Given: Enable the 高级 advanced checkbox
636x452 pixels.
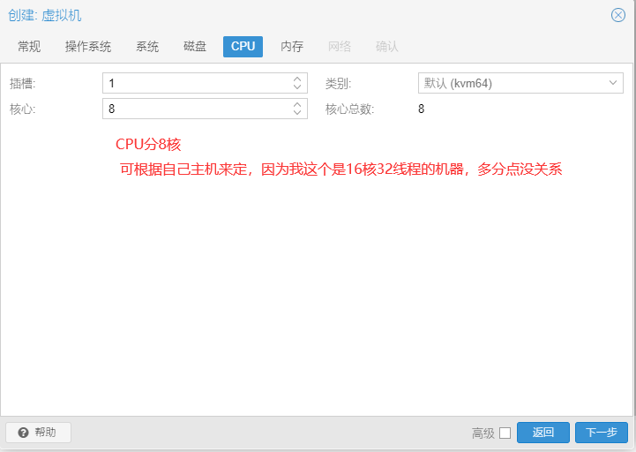Looking at the screenshot, I should tap(505, 433).
